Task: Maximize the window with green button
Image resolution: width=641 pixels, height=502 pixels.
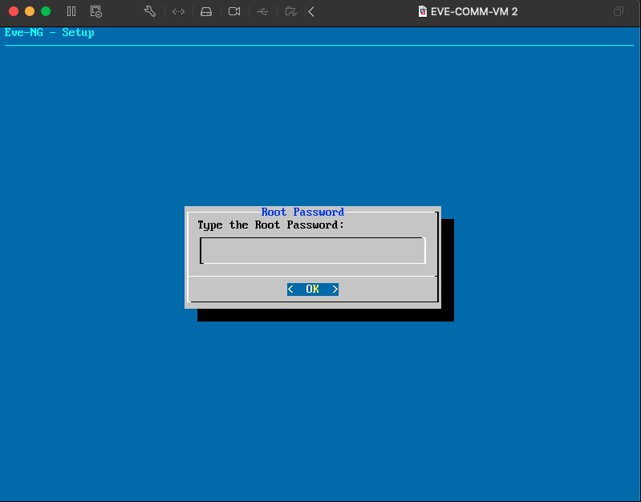Action: click(x=46, y=11)
